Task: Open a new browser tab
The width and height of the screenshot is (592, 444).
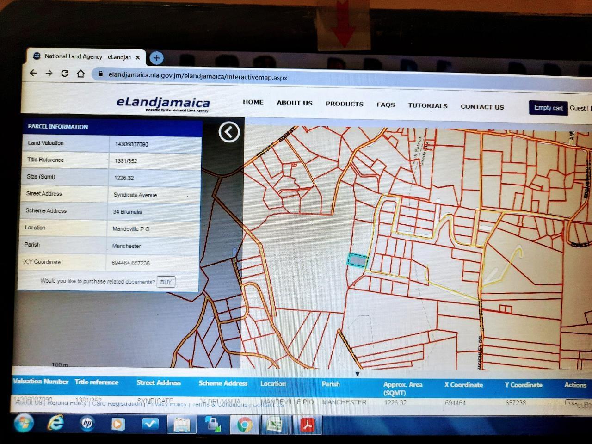Action: point(156,58)
